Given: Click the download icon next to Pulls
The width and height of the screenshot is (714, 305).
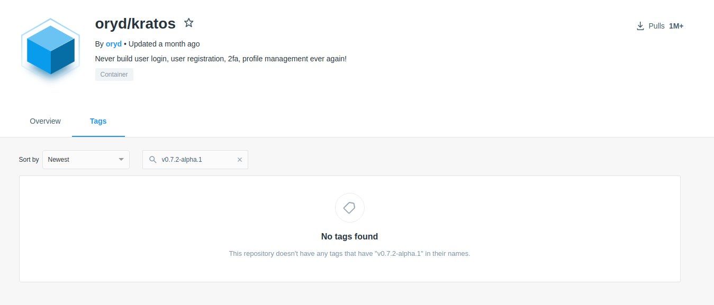Looking at the screenshot, I should coord(640,25).
